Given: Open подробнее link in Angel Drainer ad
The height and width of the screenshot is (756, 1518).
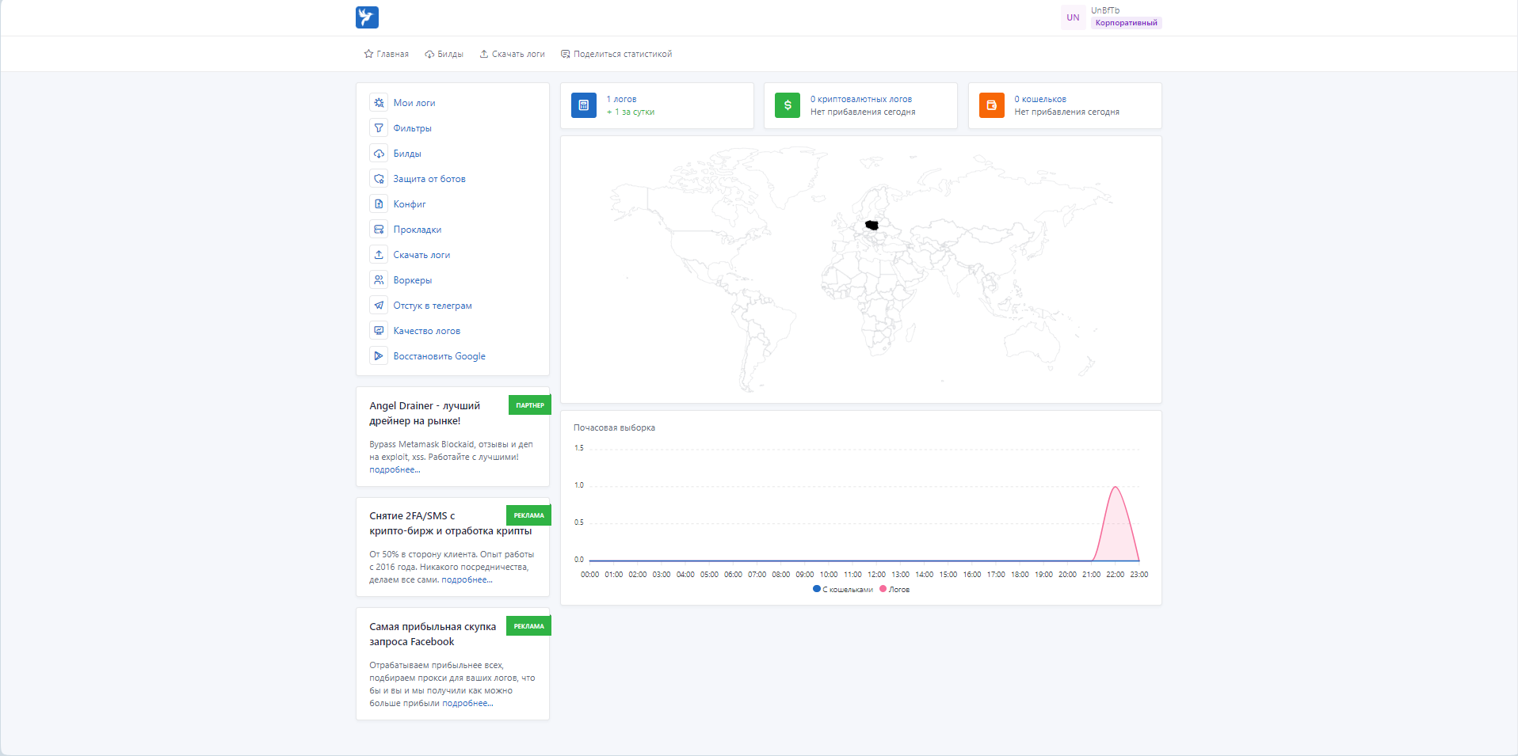Looking at the screenshot, I should point(395,469).
